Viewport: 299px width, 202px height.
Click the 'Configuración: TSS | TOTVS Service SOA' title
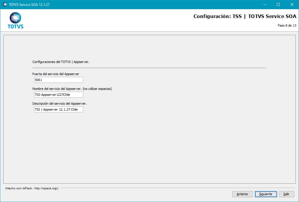(245, 16)
